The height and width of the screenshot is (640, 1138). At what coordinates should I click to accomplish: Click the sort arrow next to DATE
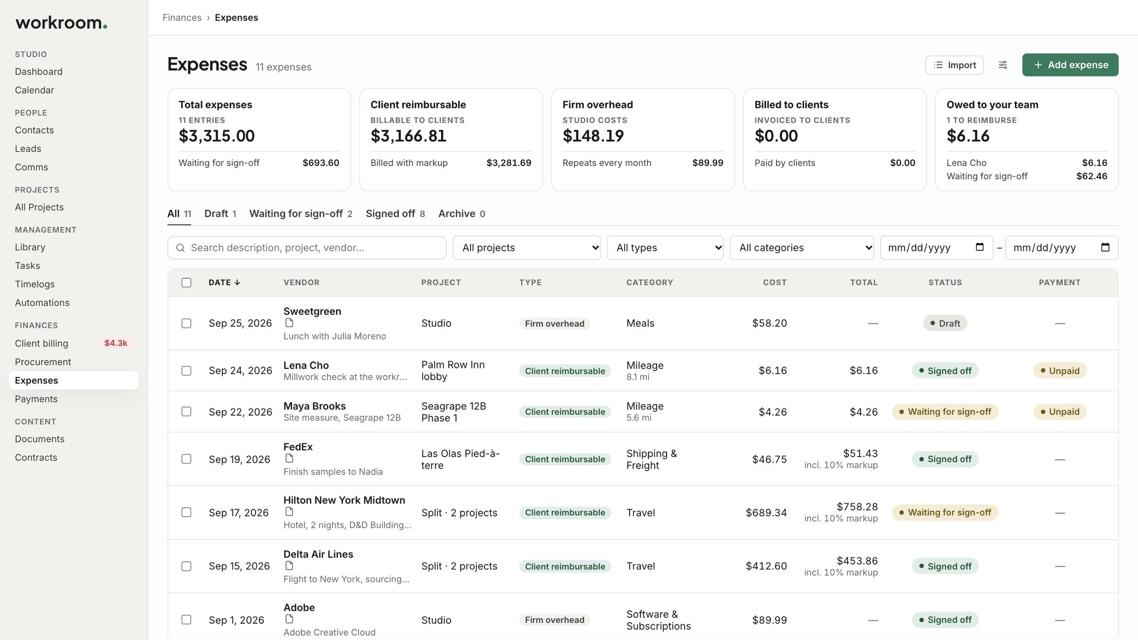[237, 283]
